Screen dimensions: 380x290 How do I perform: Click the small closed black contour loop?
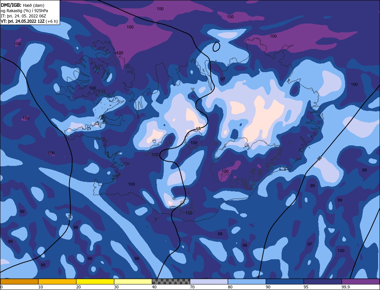coord(217,46)
